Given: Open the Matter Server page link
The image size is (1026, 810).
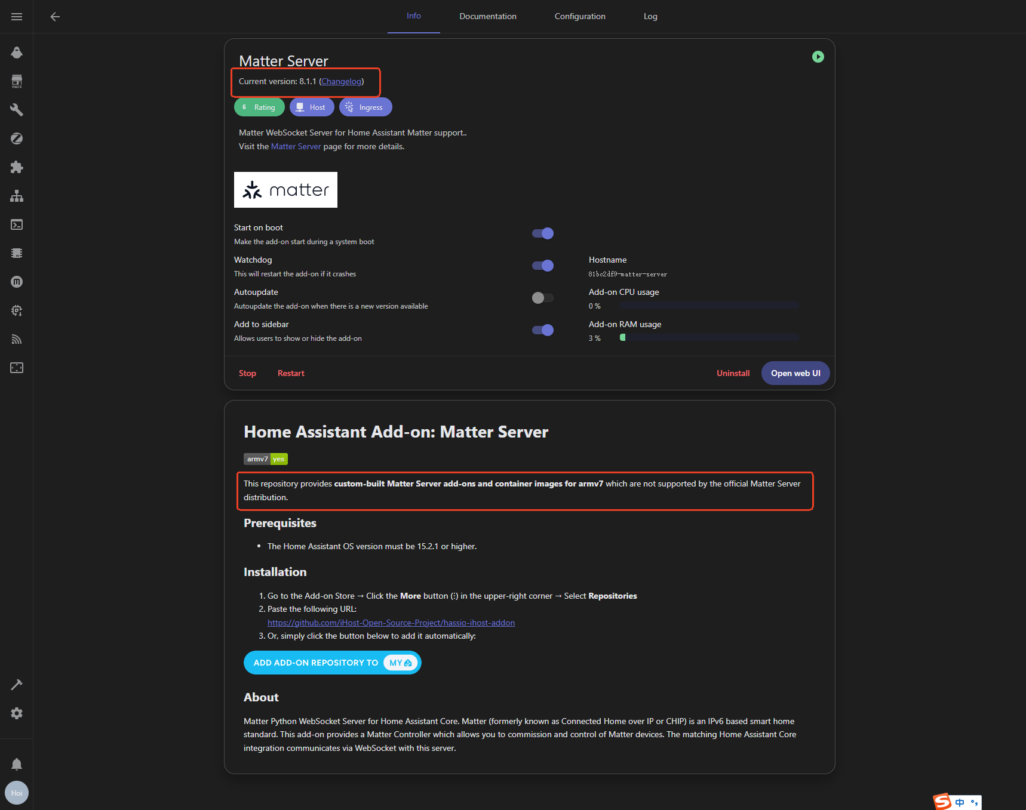Looking at the screenshot, I should (x=296, y=146).
